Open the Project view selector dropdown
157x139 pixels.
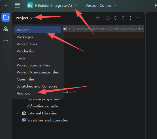pyautogui.click(x=24, y=18)
